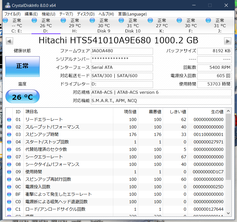Select Disk 9 status orb
This screenshot has width=237, height=222.
pyautogui.click(x=92, y=20)
